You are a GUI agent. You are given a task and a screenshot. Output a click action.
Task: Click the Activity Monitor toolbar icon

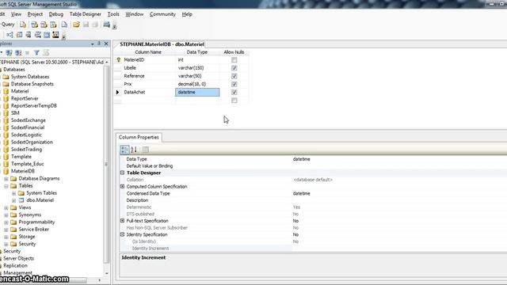point(106,25)
